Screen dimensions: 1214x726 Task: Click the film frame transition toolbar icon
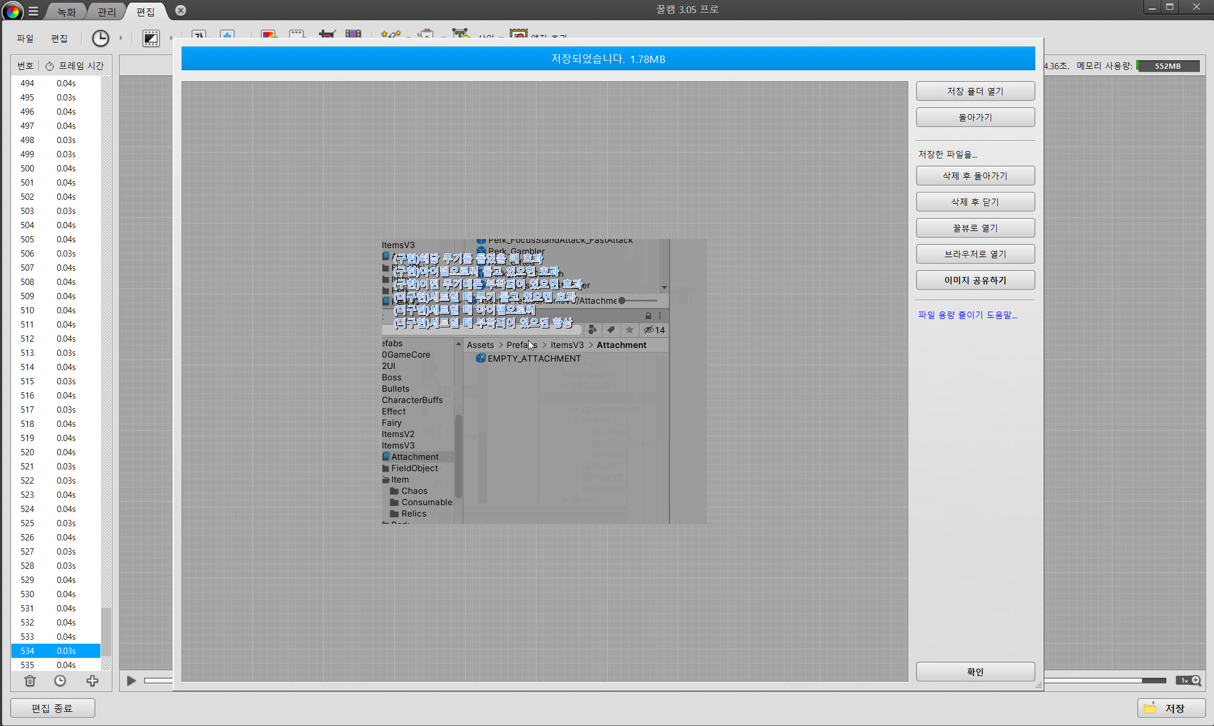(151, 38)
